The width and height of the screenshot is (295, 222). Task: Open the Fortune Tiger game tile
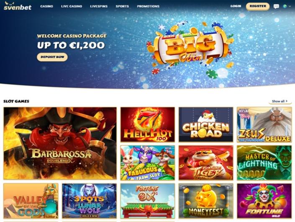pyautogui.click(x=206, y=163)
